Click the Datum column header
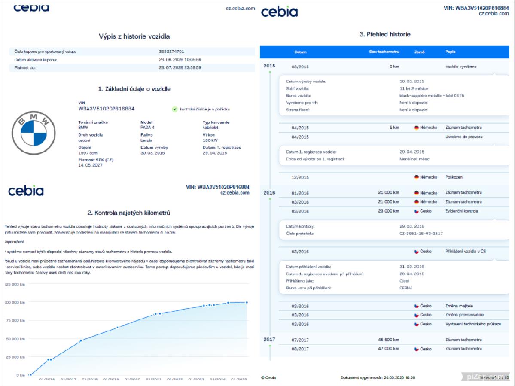515x386 pixels. click(300, 52)
